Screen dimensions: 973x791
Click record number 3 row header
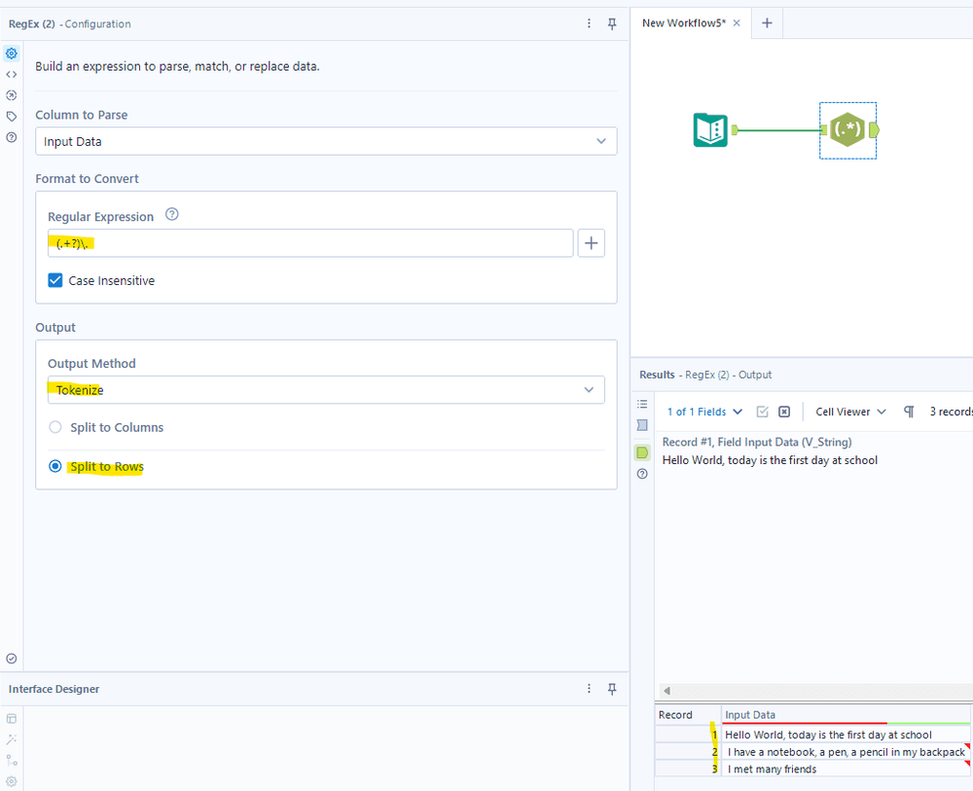(x=688, y=769)
